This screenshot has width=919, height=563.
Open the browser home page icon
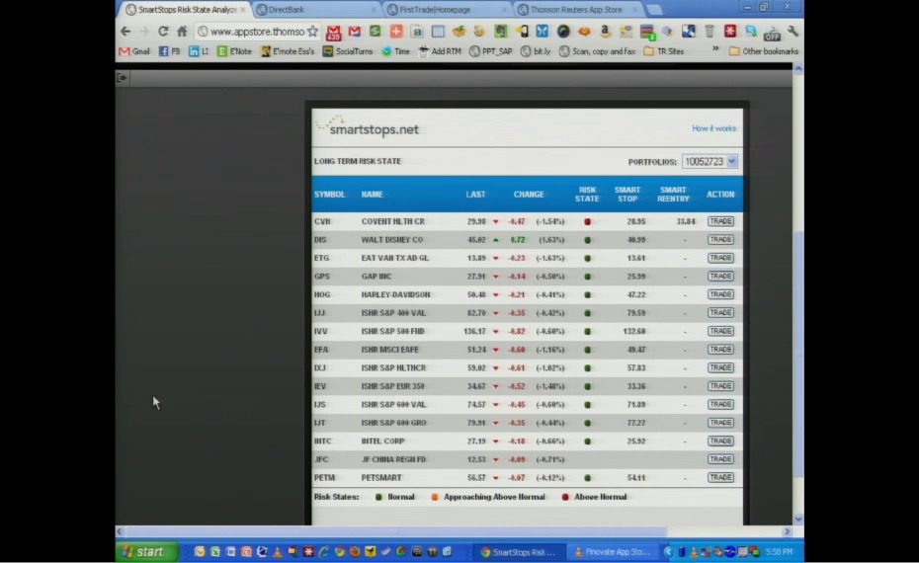point(182,32)
